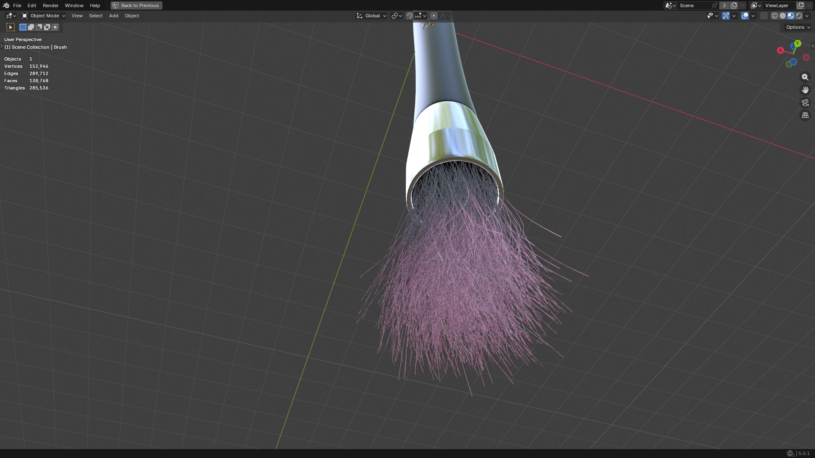Open the Global transform orientation dropdown
Image resolution: width=815 pixels, height=458 pixels.
371,16
